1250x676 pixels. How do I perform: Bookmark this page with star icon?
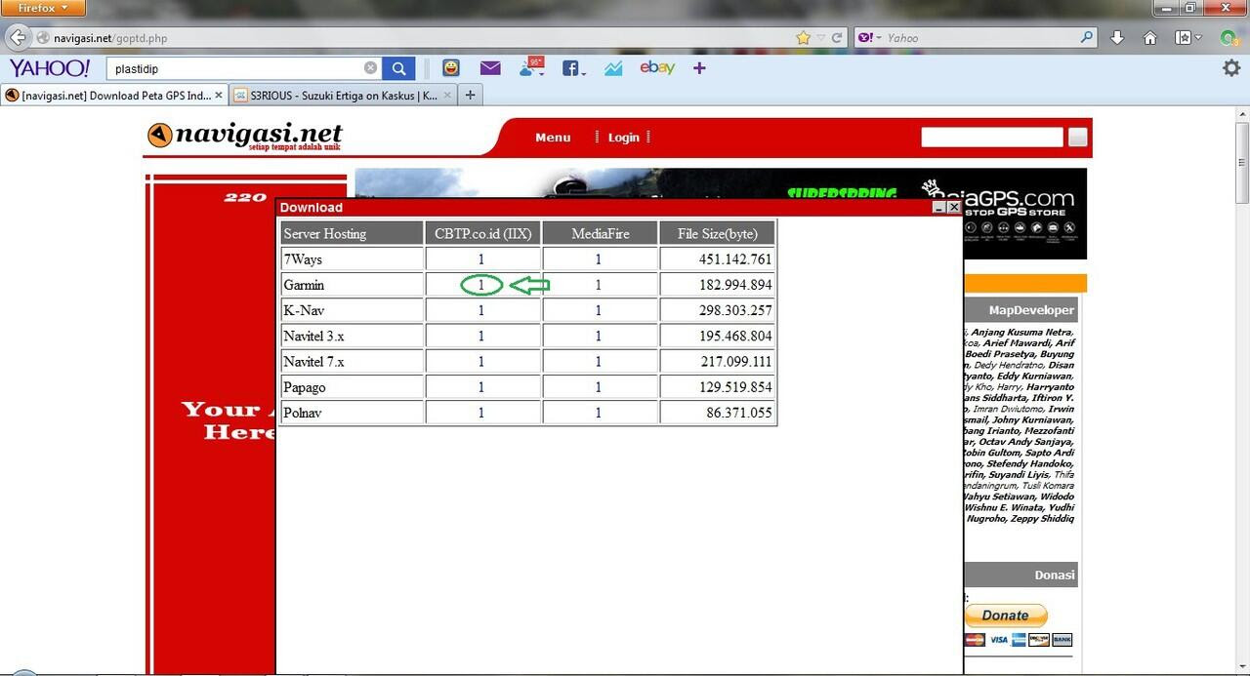click(803, 38)
